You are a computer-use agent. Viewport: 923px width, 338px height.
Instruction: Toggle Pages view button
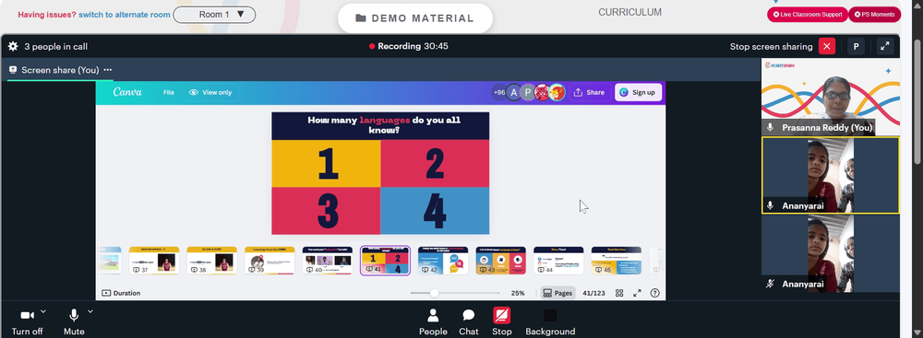click(557, 293)
